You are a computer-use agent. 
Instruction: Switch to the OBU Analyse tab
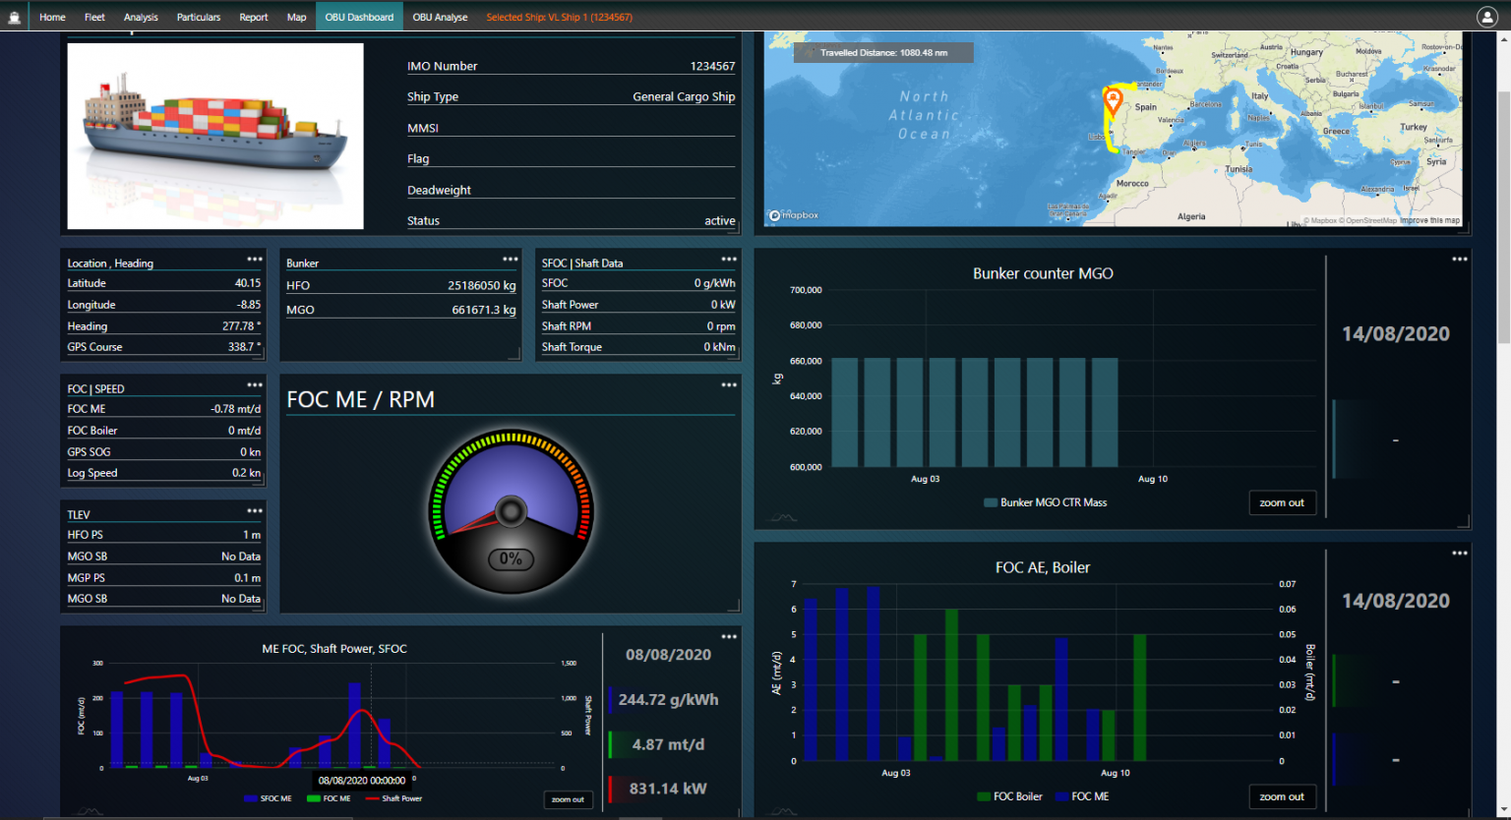click(x=440, y=16)
